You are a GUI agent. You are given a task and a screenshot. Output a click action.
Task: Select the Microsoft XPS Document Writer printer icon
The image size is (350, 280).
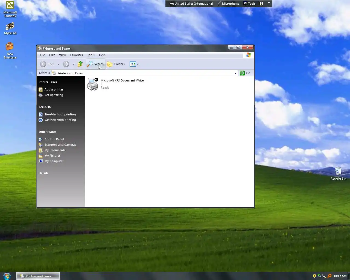click(93, 84)
